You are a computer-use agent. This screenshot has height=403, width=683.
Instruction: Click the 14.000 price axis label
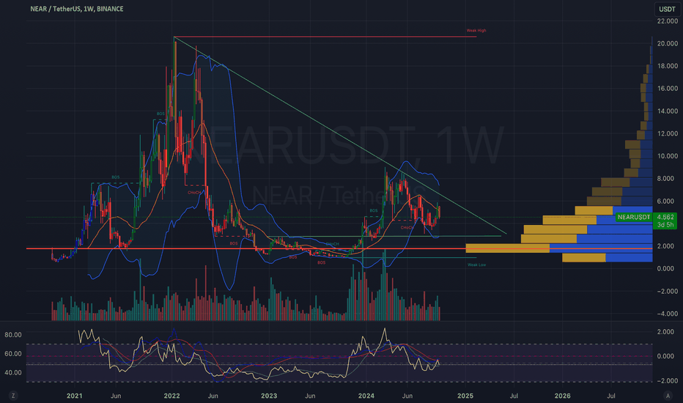pos(668,111)
